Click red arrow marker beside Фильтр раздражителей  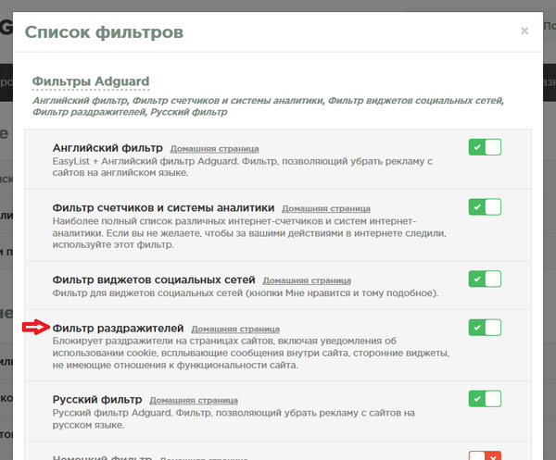pos(35,327)
